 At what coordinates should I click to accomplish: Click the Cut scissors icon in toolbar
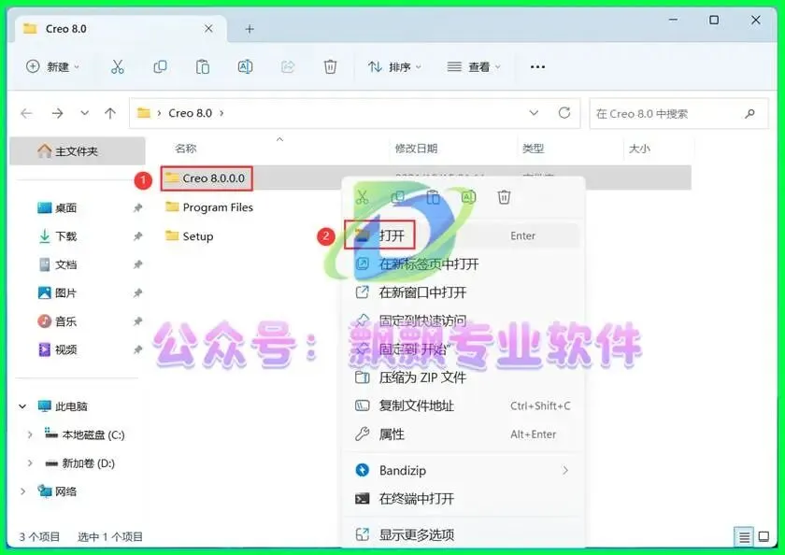click(x=117, y=66)
